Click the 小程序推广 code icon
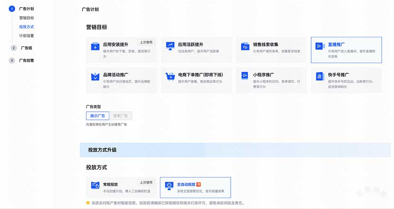This screenshot has width=394, height=209. click(x=245, y=76)
